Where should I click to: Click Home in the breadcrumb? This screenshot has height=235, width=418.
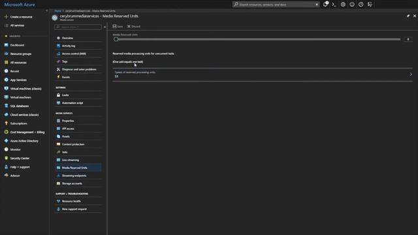(58, 11)
